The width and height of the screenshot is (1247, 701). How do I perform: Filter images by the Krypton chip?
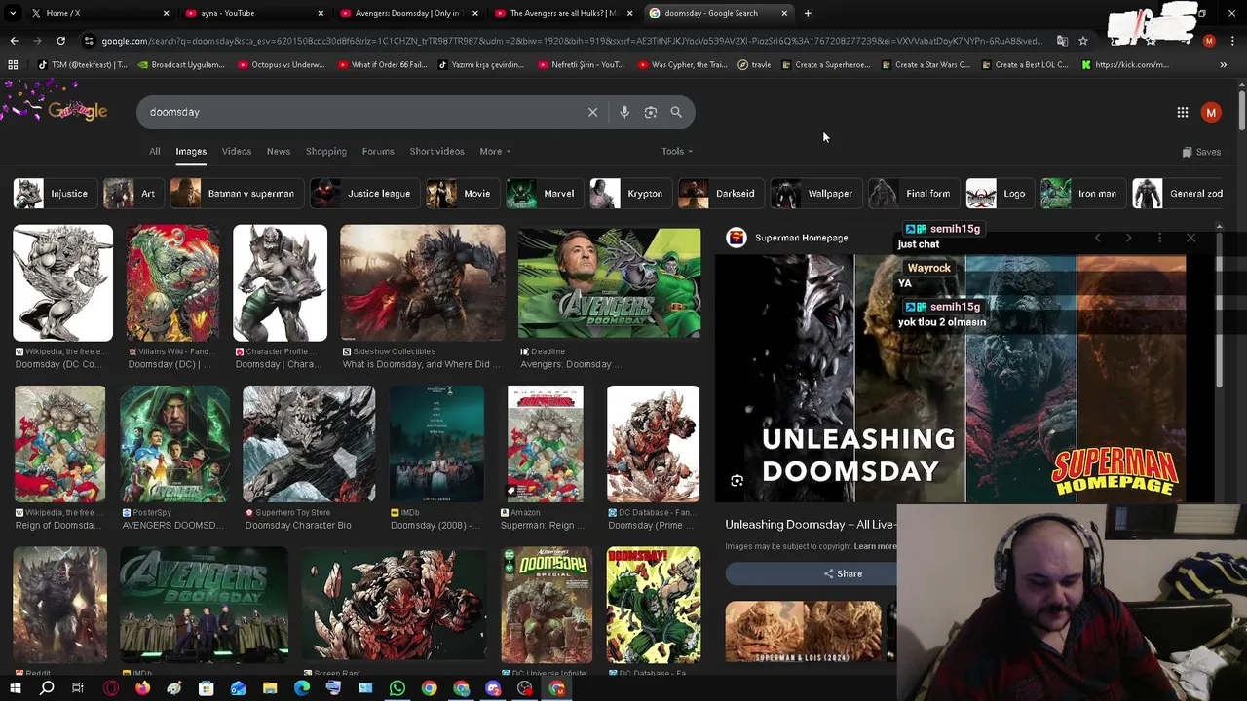click(x=629, y=194)
